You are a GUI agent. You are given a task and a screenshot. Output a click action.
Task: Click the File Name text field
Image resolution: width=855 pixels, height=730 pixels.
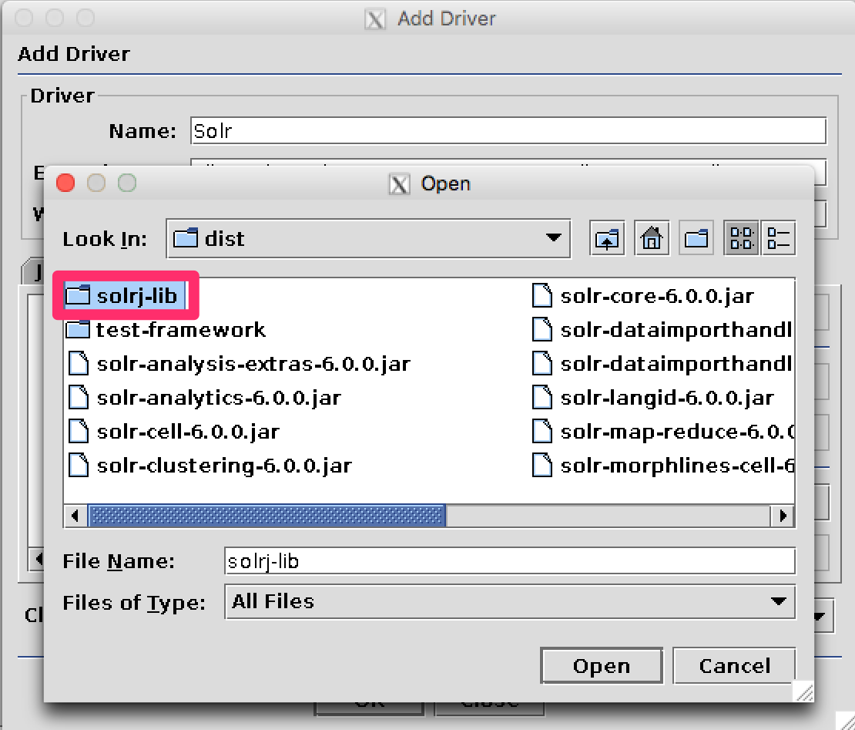[508, 561]
